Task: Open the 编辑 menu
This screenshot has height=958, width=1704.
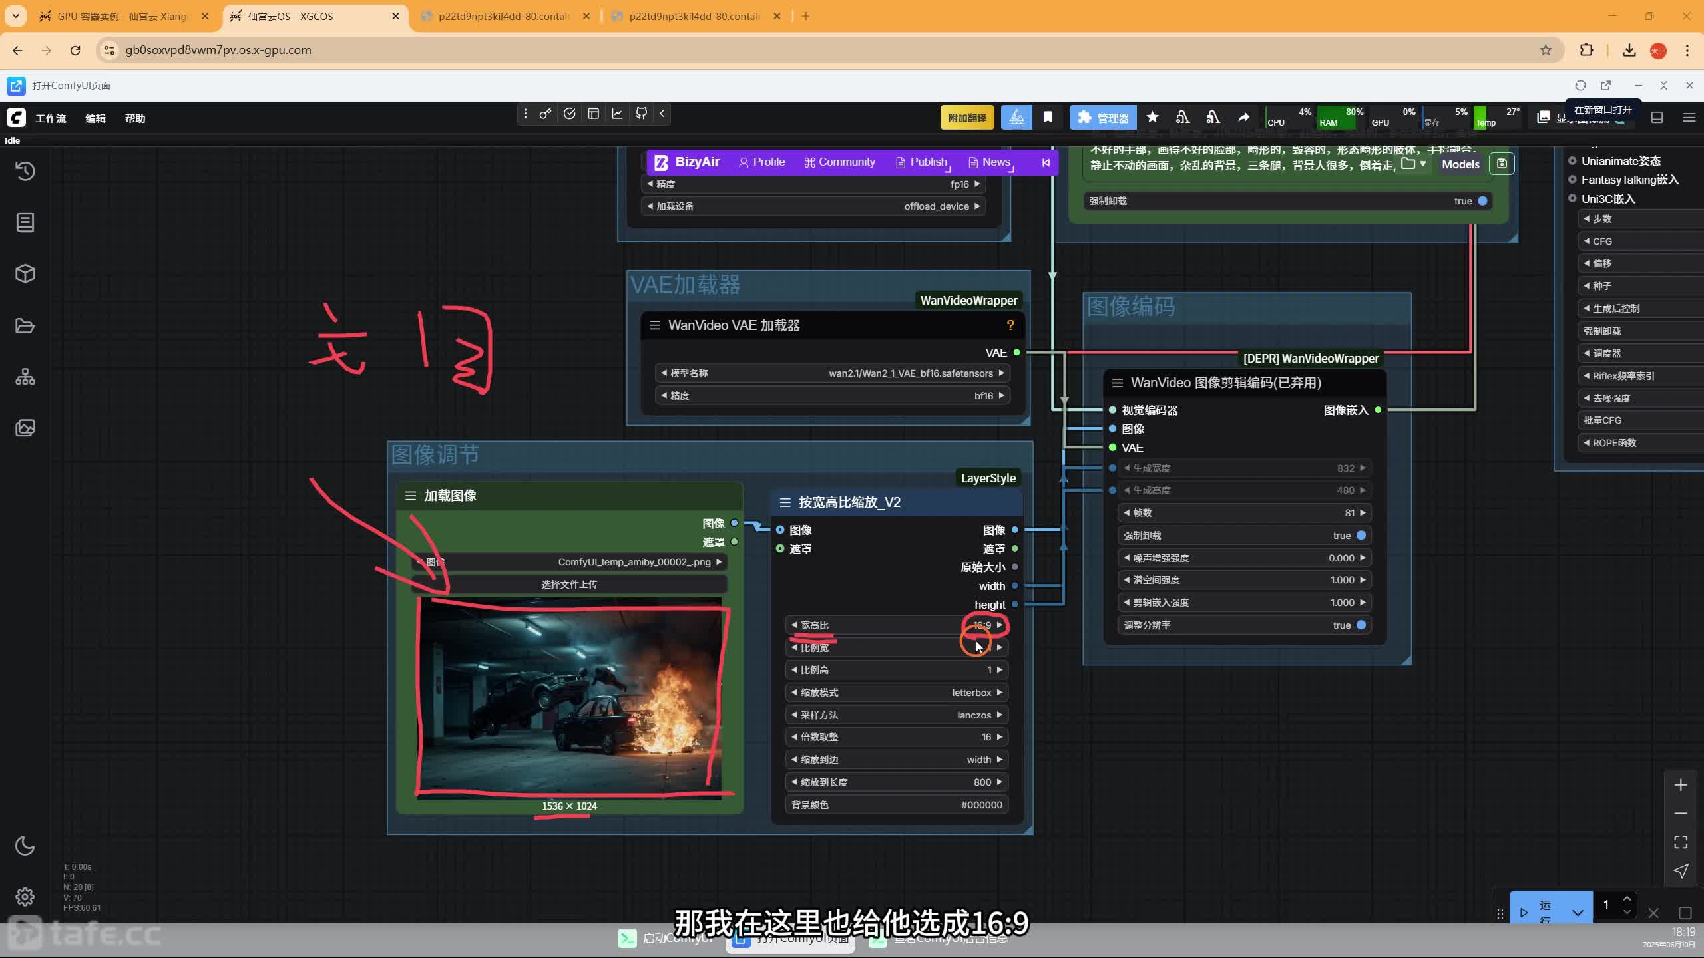Action: [x=95, y=118]
